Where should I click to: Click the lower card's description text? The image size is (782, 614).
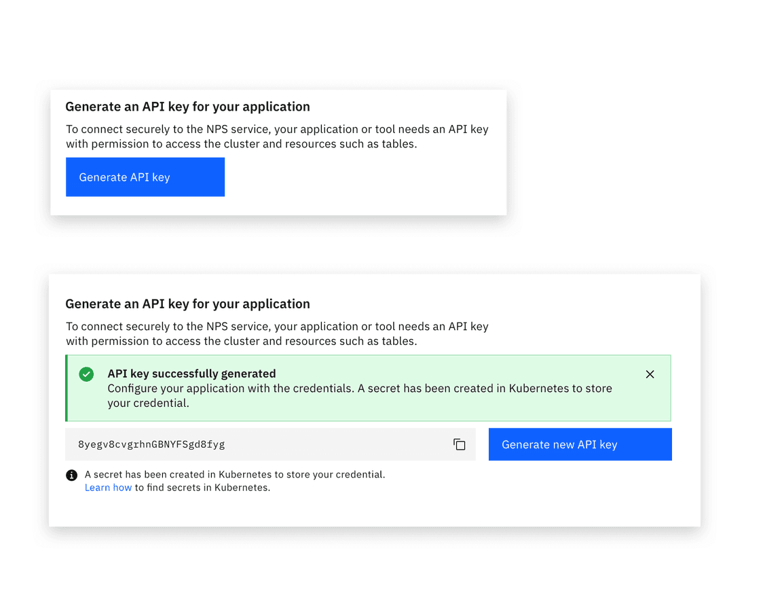click(277, 333)
